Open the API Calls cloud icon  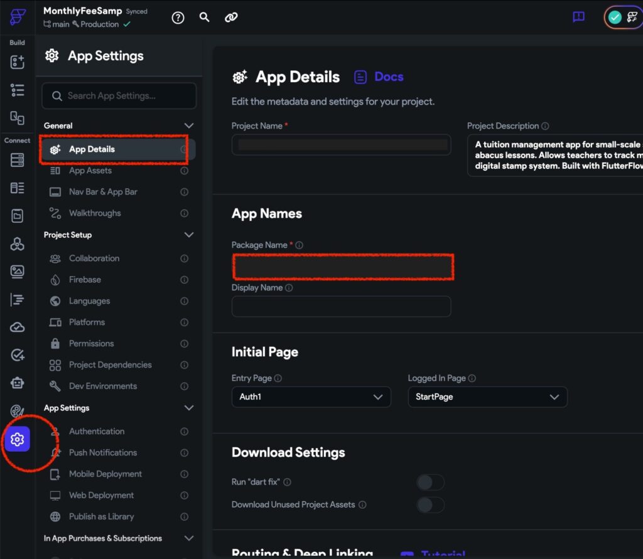(17, 327)
